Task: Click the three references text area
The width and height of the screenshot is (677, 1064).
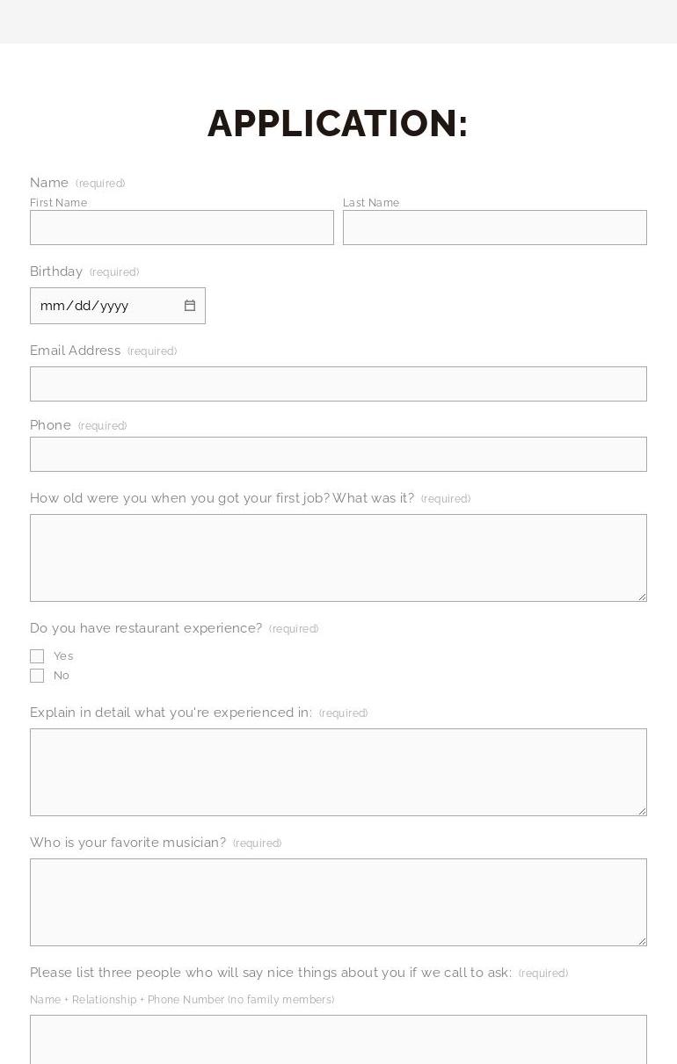Action: pos(338,1041)
